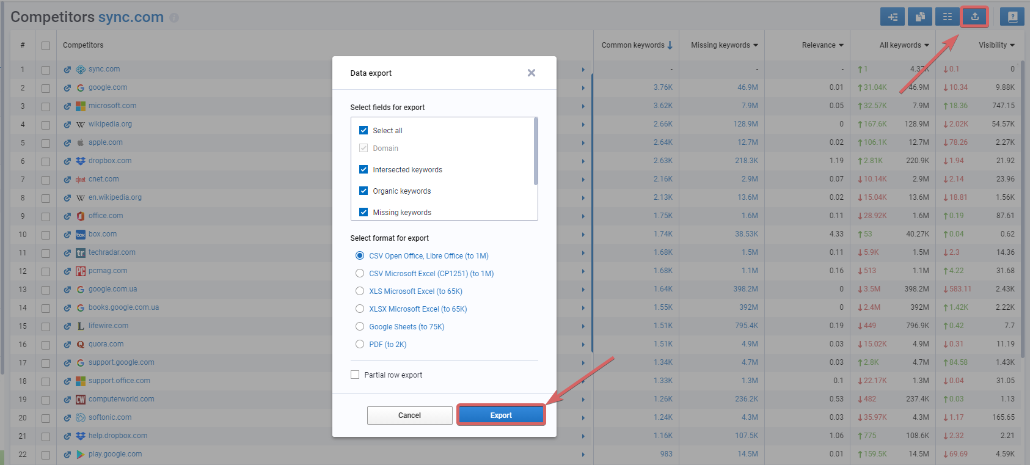The height and width of the screenshot is (465, 1030).
Task: Click the fields list scrollbar in dialog
Action: [536, 152]
